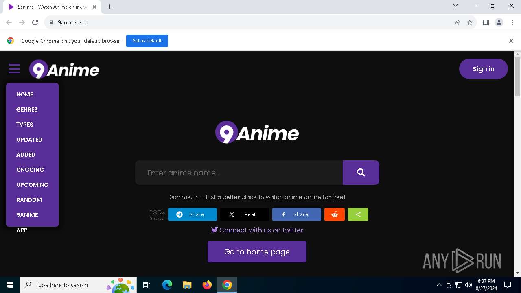
Task: Open Chrome side panel icon
Action: [486, 22]
